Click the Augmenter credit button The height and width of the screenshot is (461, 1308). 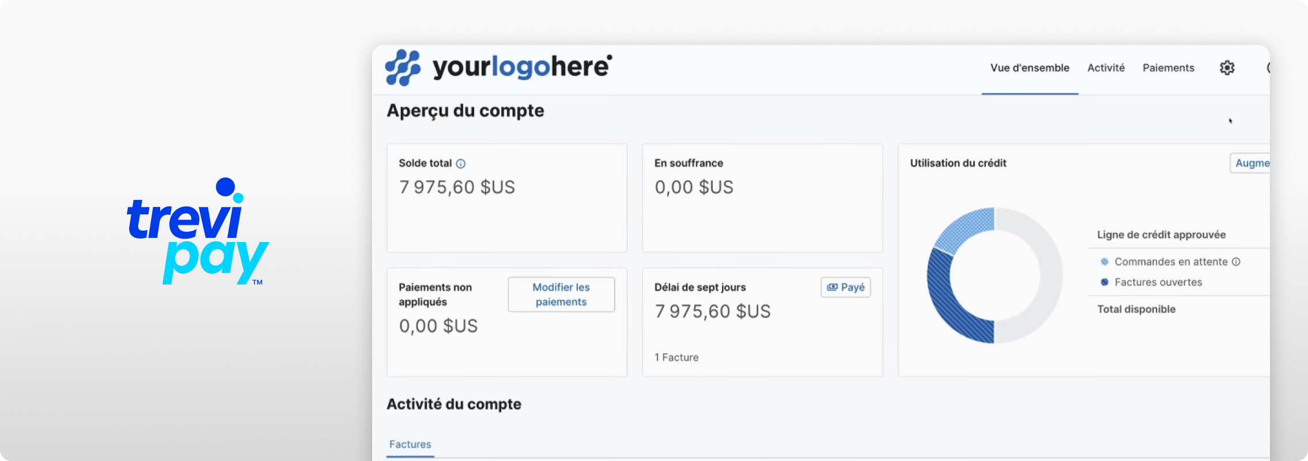click(1250, 163)
